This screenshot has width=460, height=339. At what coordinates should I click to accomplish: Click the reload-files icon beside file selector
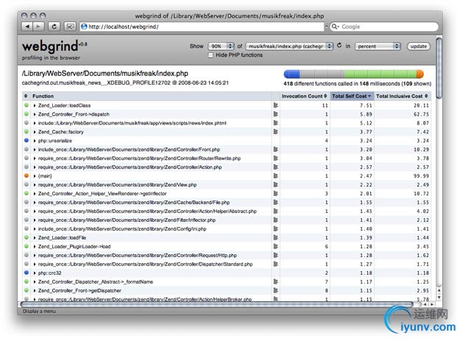[x=339, y=45]
